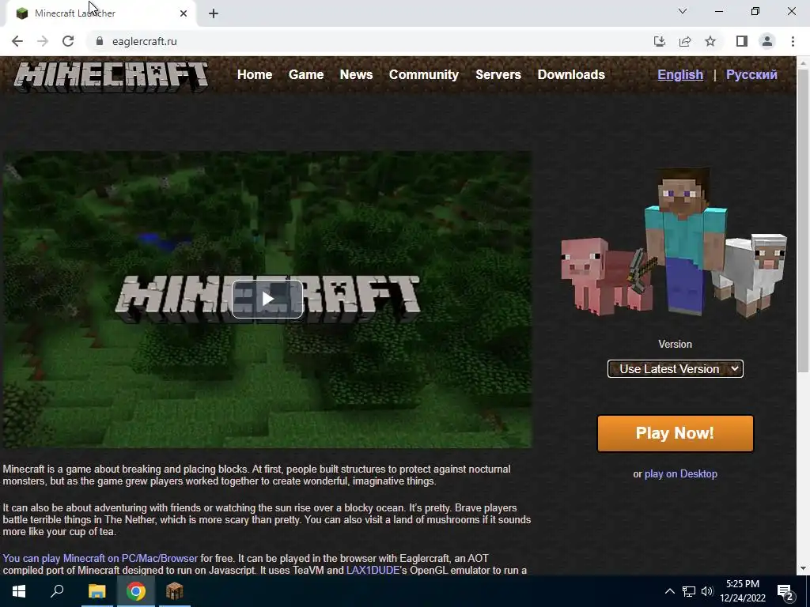Play the Minecraft trailer video

[267, 299]
